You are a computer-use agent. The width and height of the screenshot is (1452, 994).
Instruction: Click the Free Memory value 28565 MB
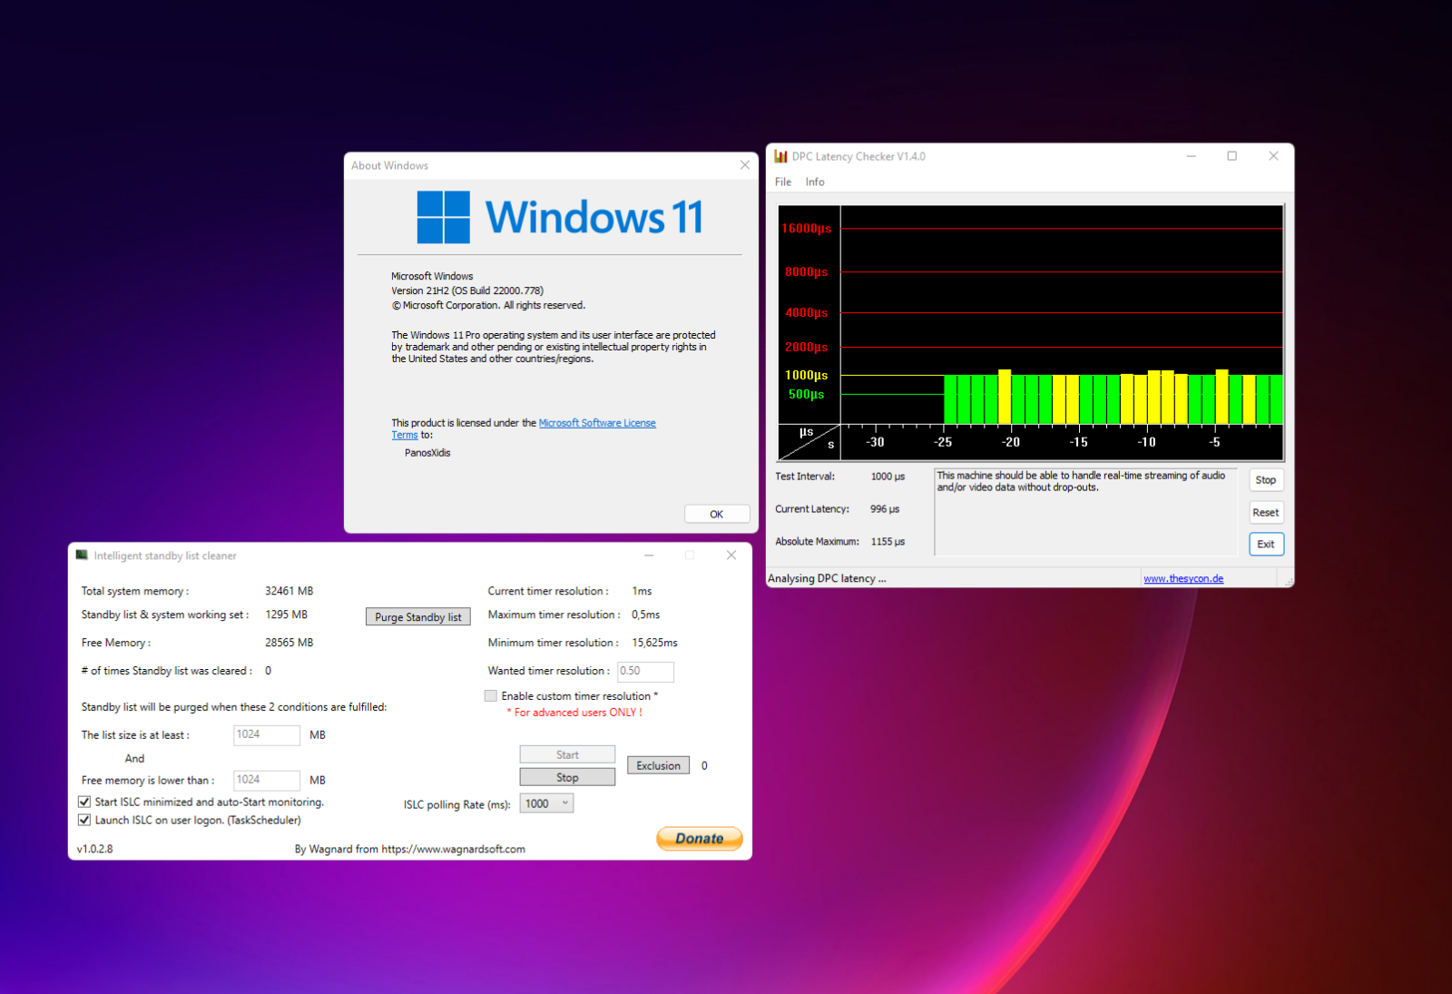(x=289, y=643)
